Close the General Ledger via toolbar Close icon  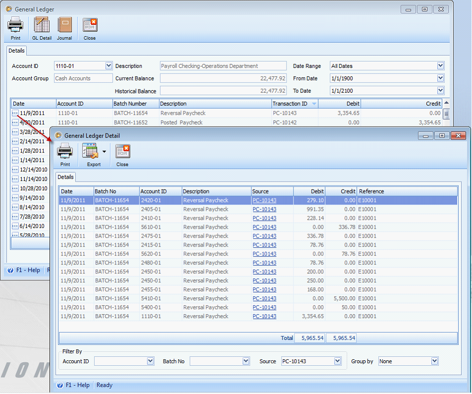pos(89,27)
